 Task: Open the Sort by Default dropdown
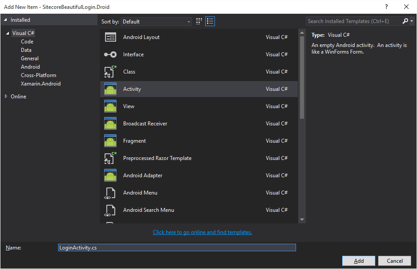pos(156,22)
